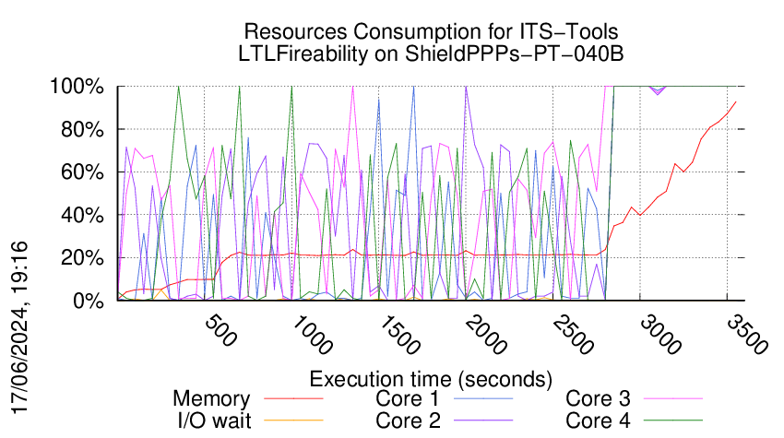Click the blue Core 1 legend line sample
Screen dimensions: 784x438
(483, 398)
